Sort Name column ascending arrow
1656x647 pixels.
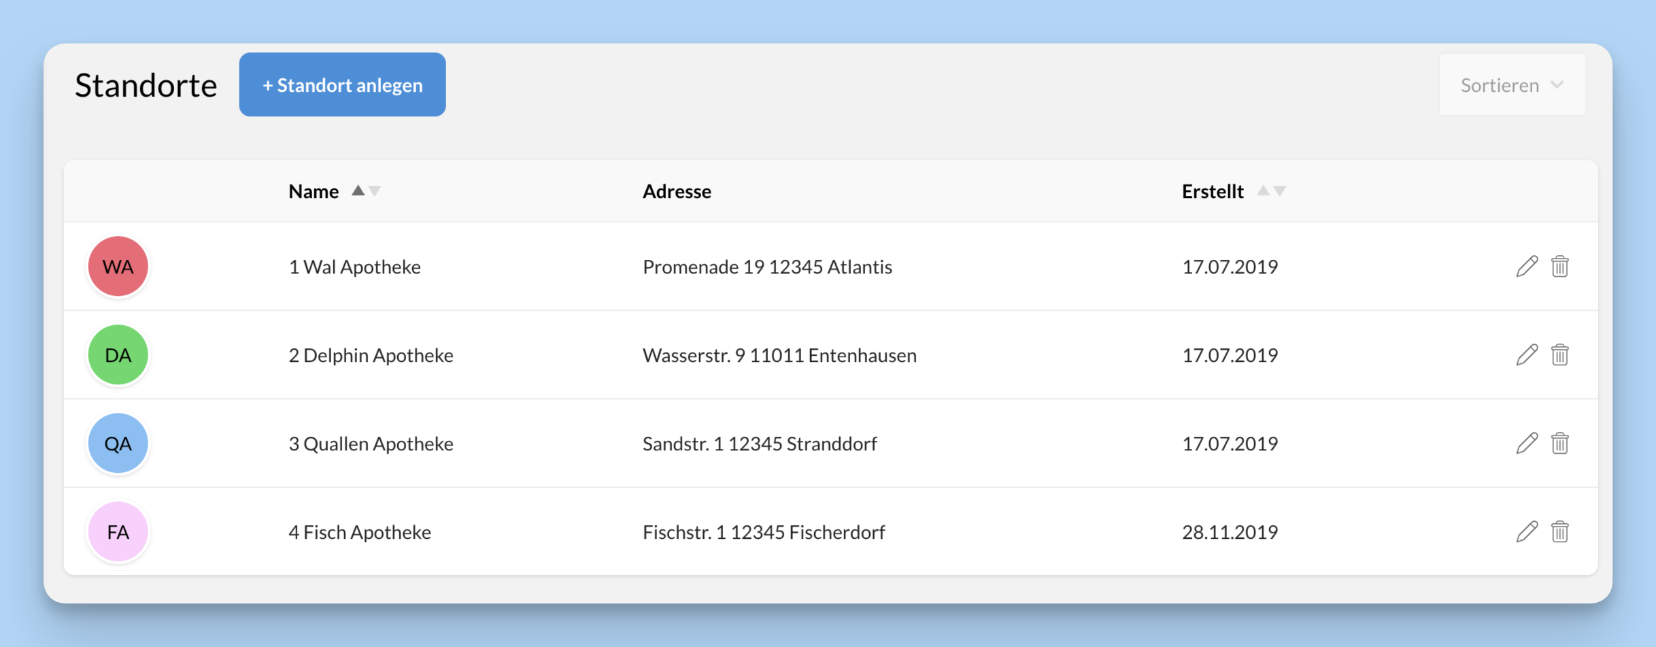click(x=358, y=190)
